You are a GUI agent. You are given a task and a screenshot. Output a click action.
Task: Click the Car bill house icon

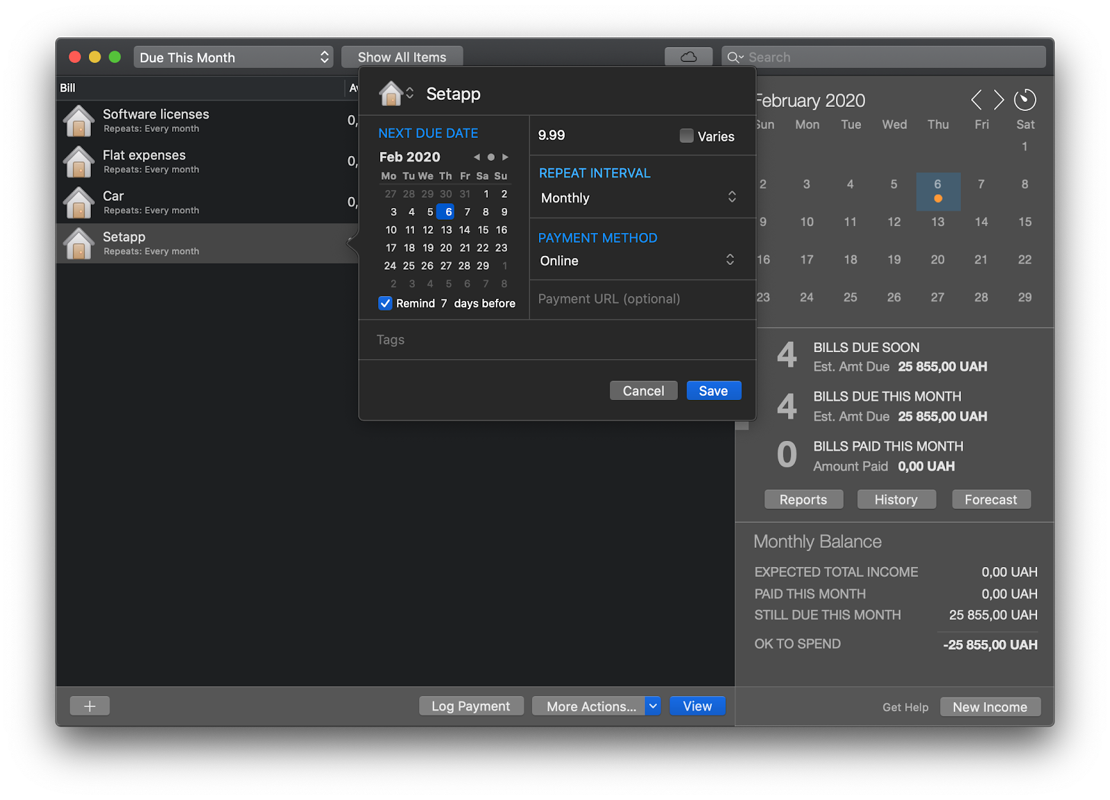click(x=79, y=202)
